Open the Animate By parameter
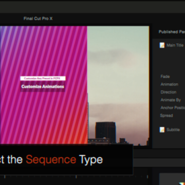The image size is (185, 185). click(171, 100)
